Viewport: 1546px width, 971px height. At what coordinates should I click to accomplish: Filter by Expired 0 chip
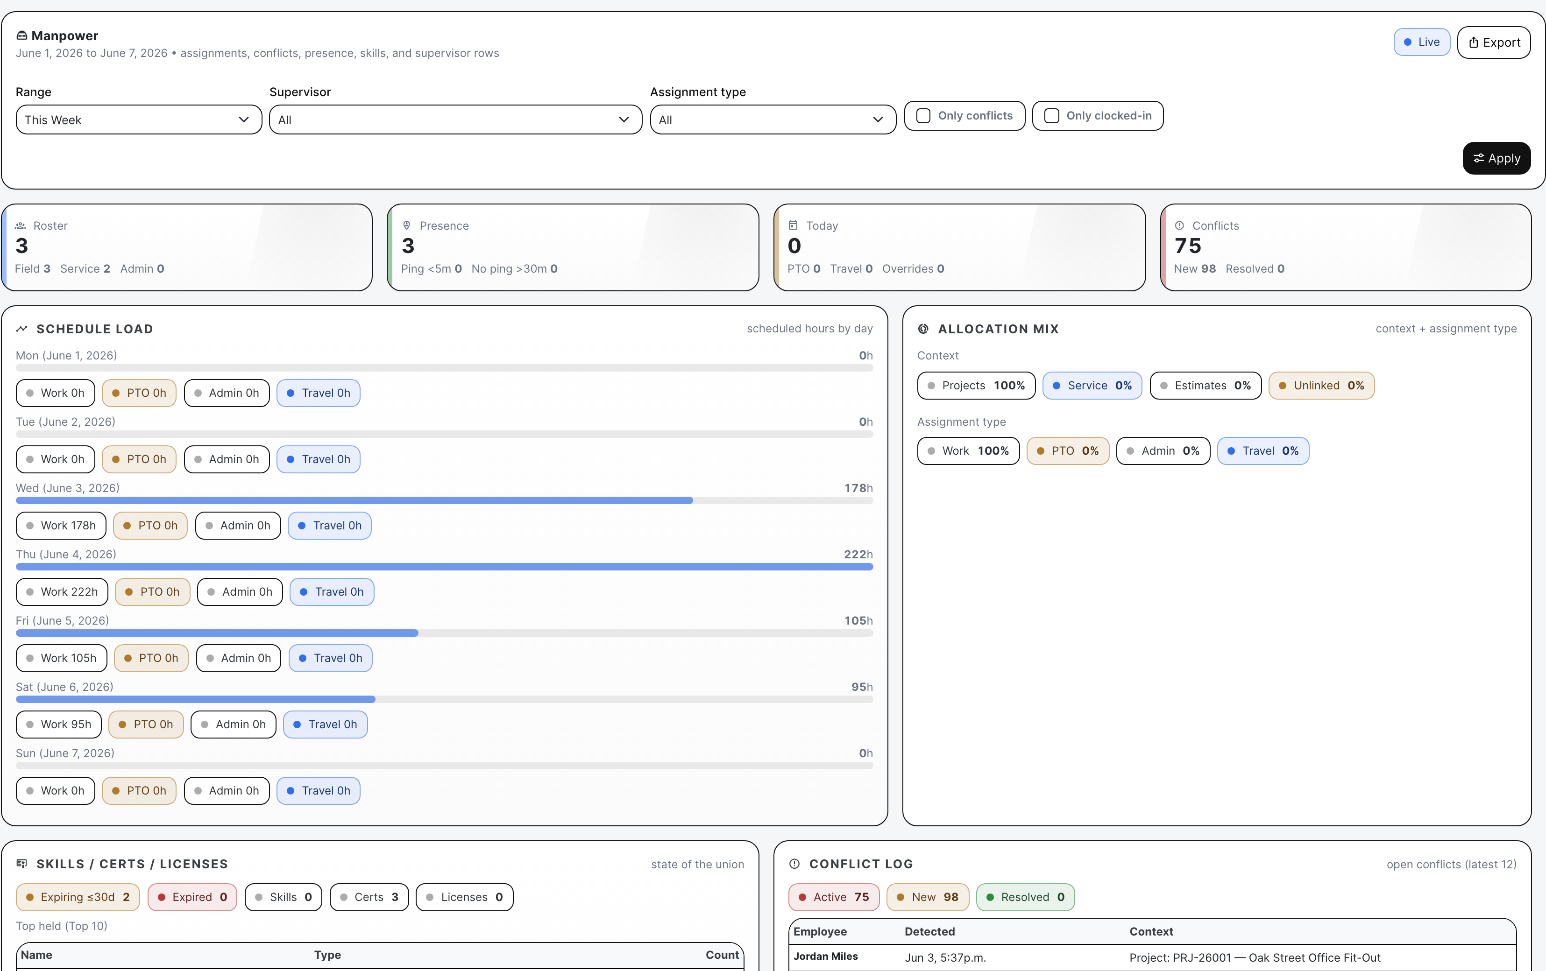192,897
